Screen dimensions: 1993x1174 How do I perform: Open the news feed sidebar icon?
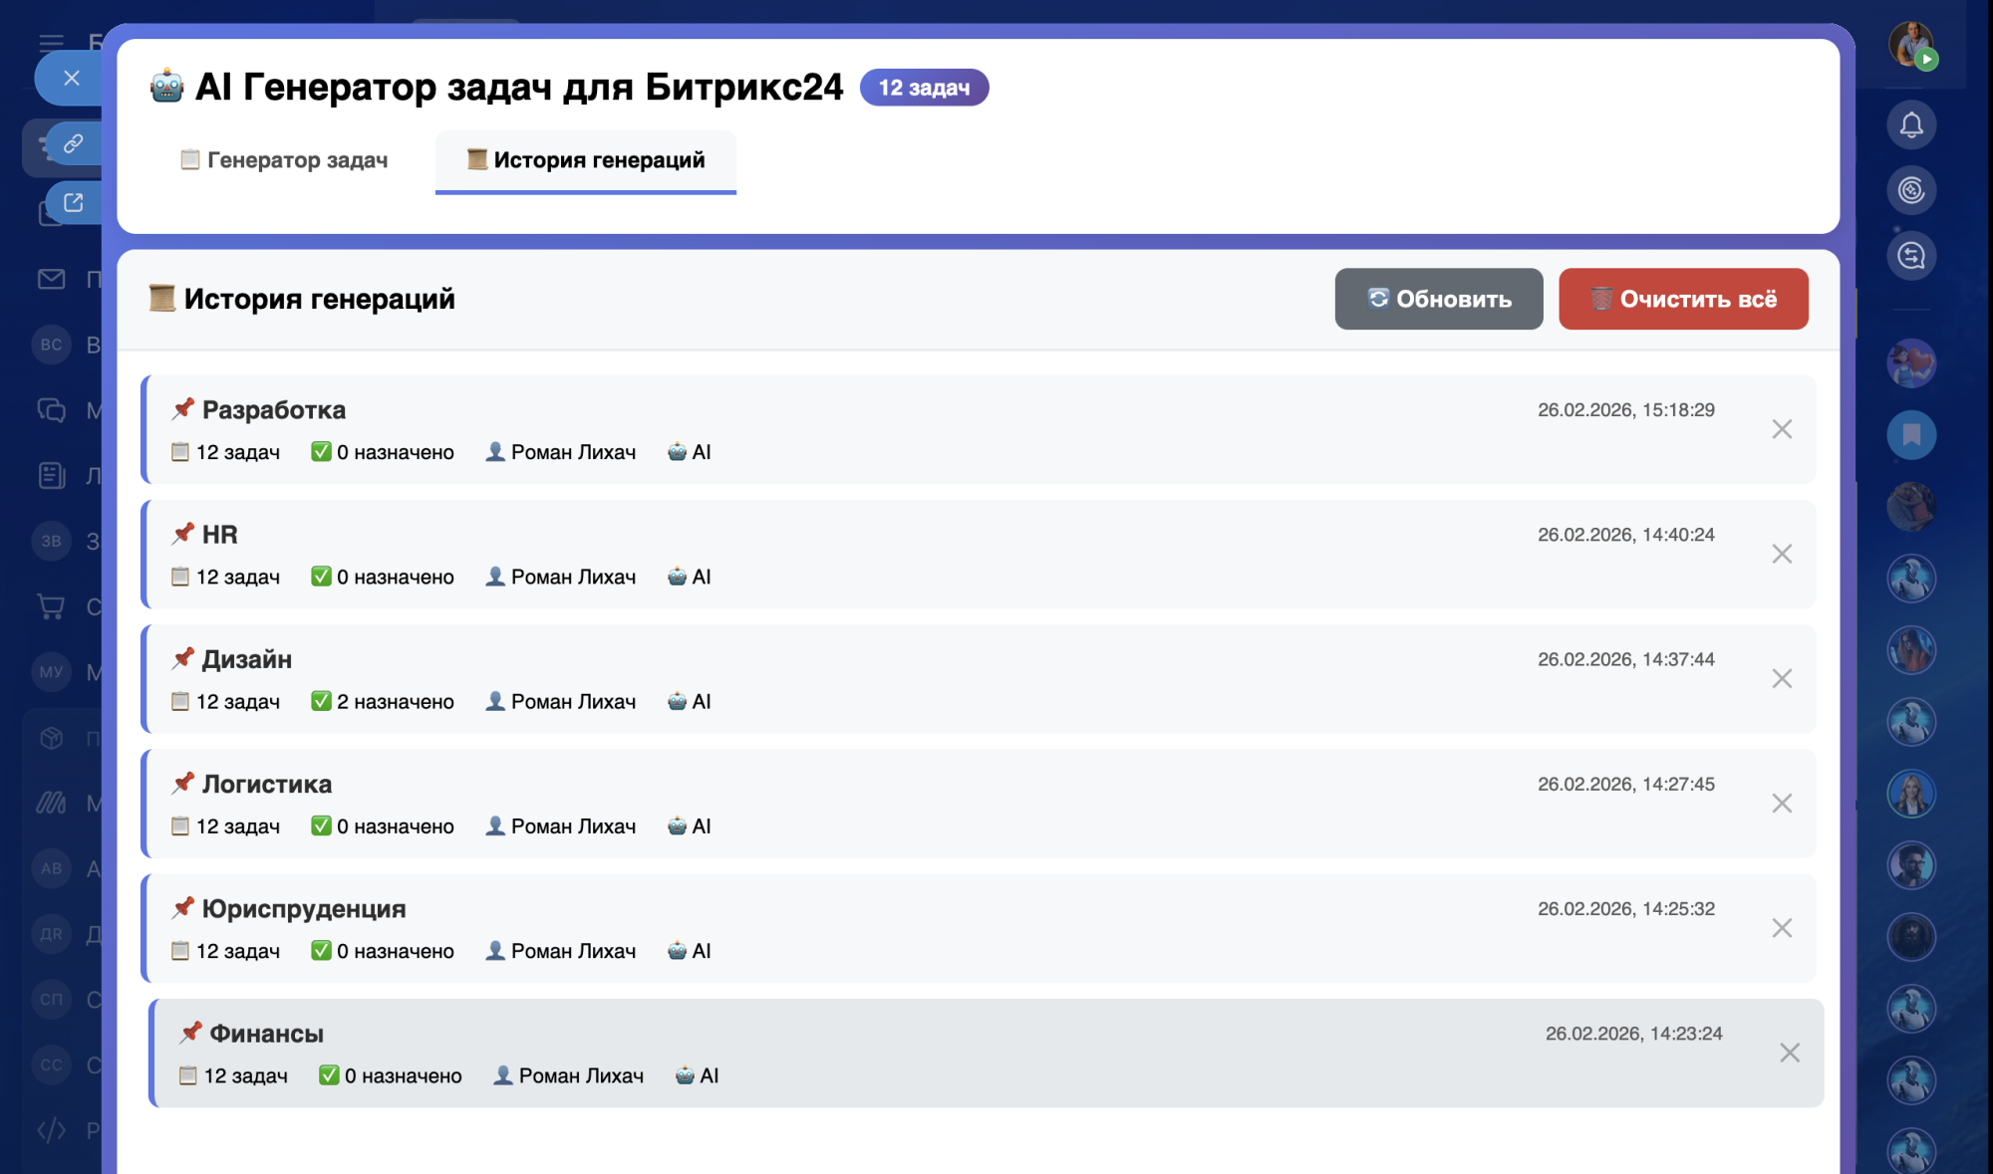click(x=52, y=475)
